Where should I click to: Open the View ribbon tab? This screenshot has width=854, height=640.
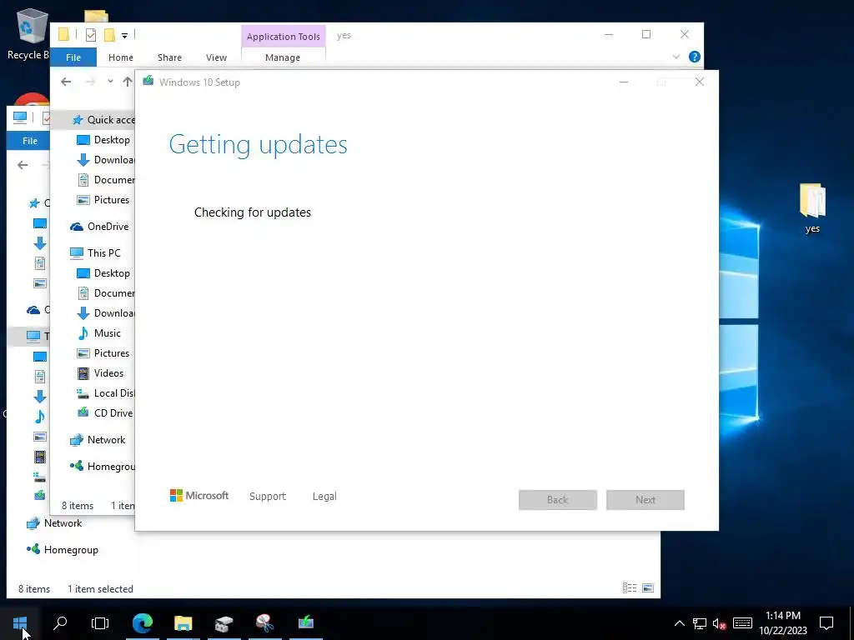tap(216, 57)
